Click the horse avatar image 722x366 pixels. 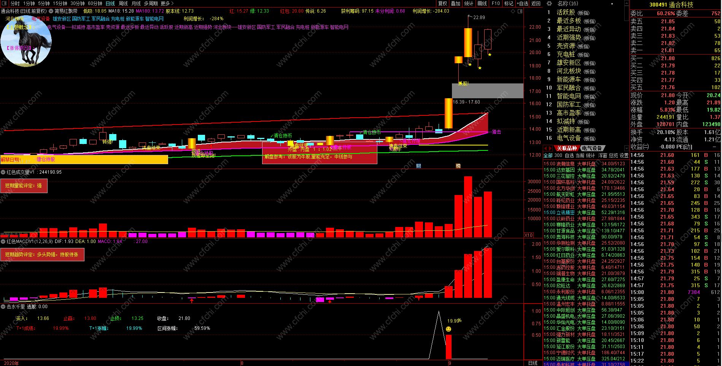coord(26,42)
